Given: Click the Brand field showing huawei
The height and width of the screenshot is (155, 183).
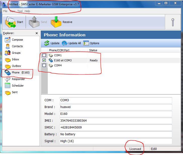Looking at the screenshot, I should [116, 107].
